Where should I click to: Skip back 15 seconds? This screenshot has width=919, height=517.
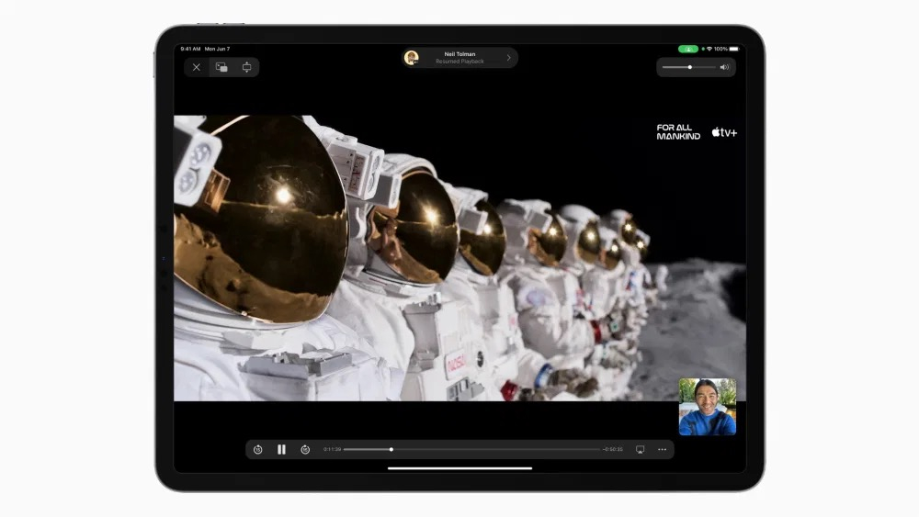point(258,449)
